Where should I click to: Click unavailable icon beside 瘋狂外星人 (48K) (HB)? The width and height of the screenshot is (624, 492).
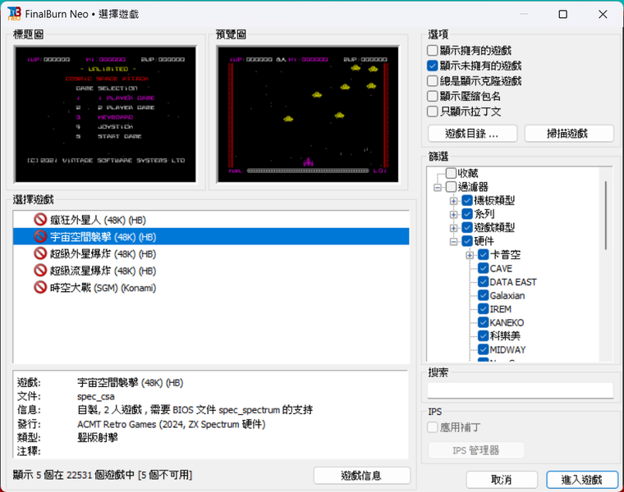pos(40,220)
